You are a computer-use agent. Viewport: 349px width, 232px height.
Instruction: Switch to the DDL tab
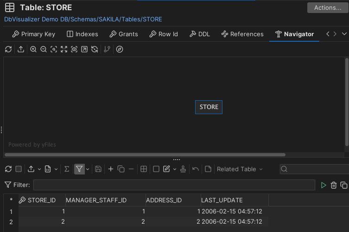(200, 34)
